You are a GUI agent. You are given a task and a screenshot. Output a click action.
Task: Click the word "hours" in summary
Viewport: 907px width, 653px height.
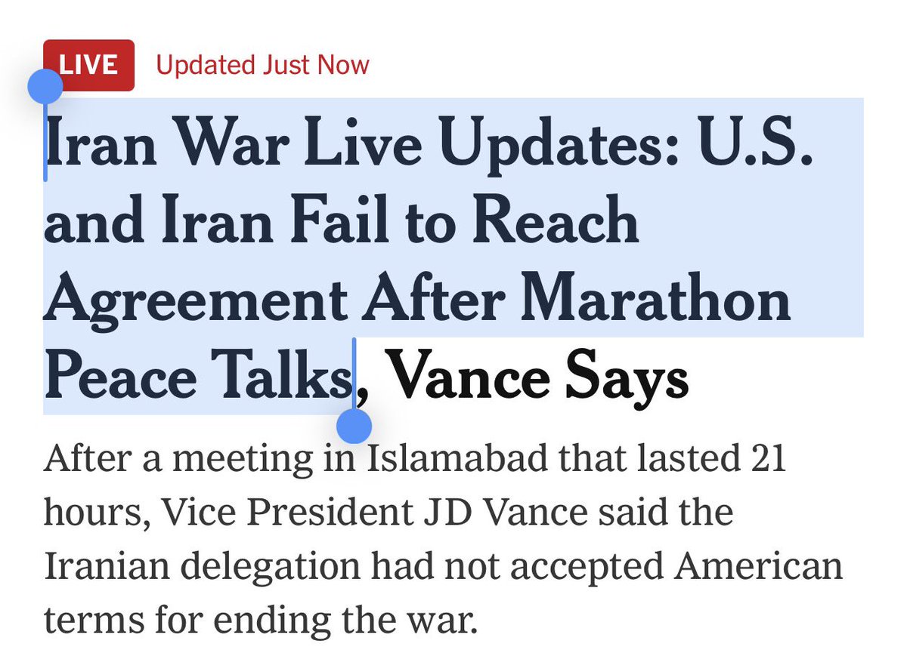(91, 513)
